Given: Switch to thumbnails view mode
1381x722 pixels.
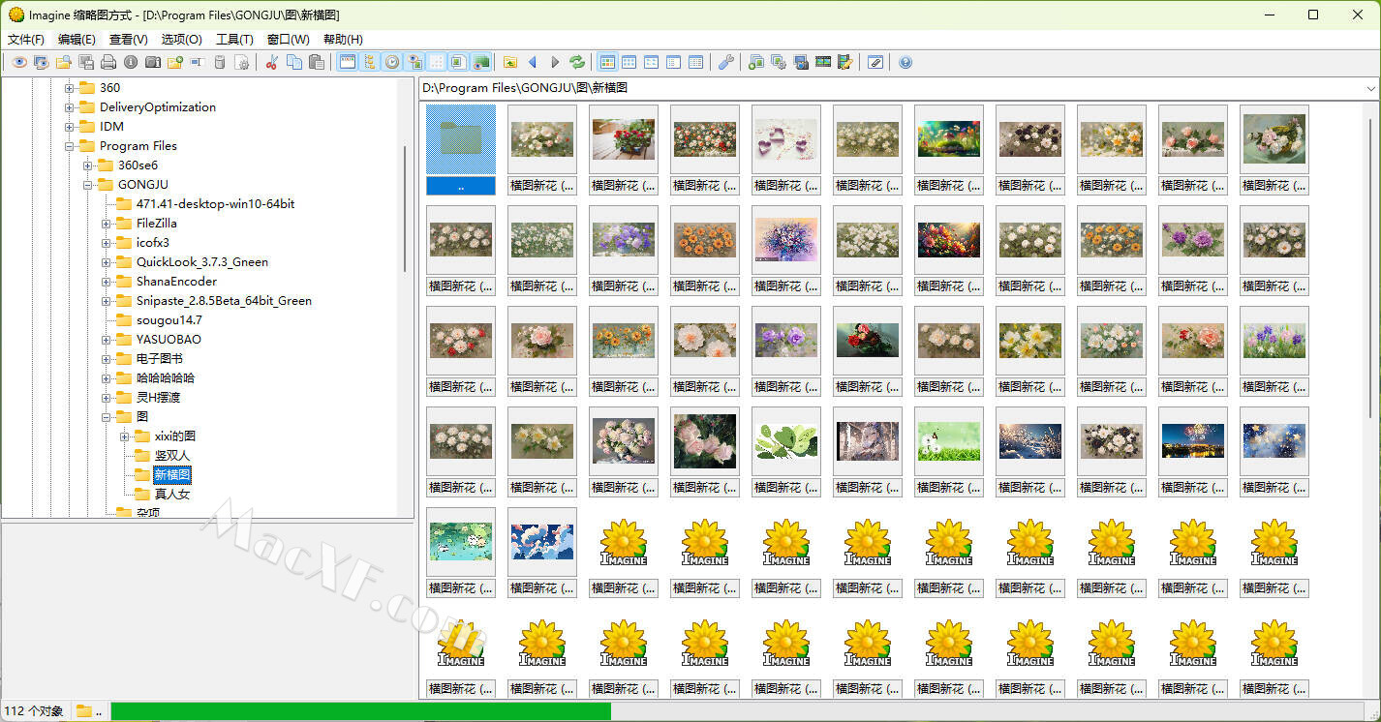Looking at the screenshot, I should pyautogui.click(x=607, y=62).
